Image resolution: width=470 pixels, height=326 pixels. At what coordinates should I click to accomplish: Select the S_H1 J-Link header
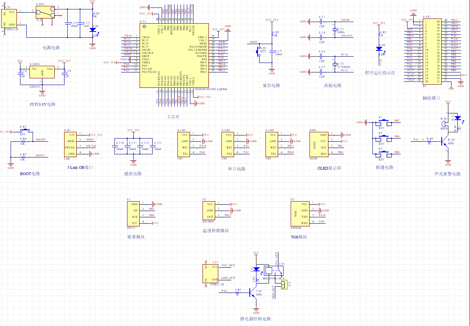pos(70,144)
